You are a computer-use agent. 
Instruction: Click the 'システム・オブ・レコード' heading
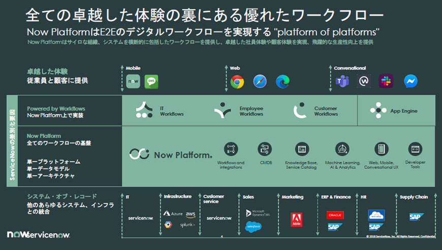[x=62, y=196]
